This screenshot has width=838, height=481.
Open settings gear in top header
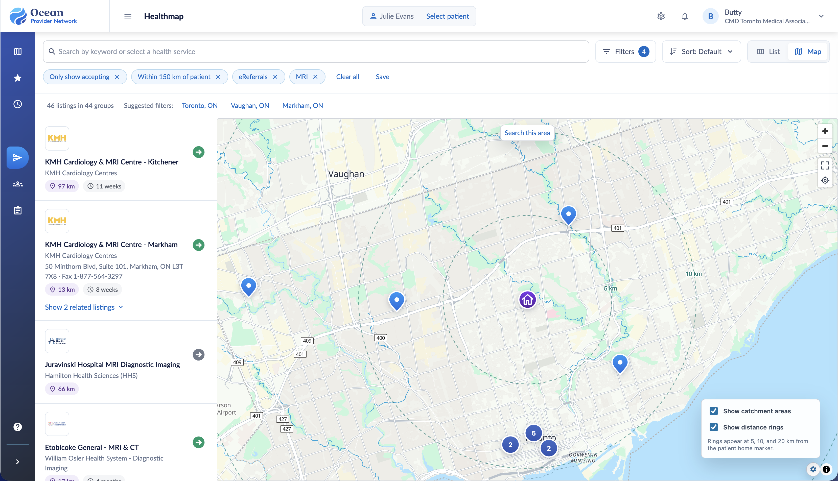click(x=661, y=16)
